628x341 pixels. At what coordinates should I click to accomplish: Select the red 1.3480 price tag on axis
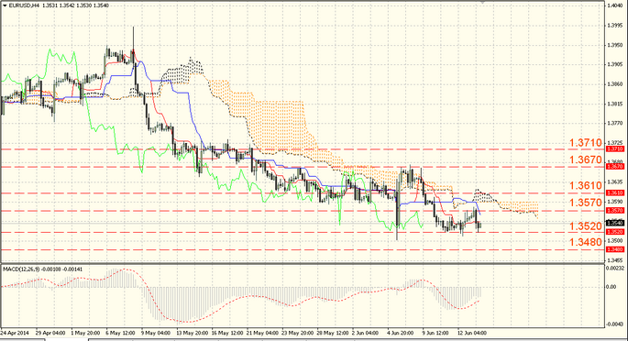[615, 249]
